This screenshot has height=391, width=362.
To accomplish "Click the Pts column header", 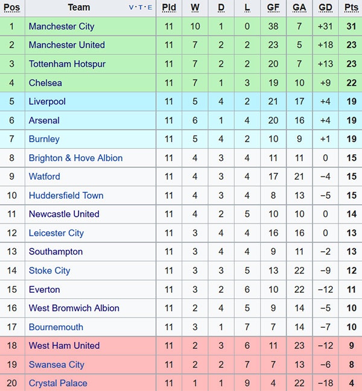I will pos(351,8).
